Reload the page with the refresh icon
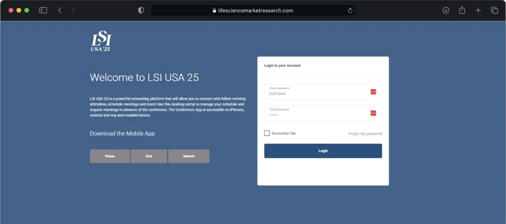 click(x=350, y=11)
